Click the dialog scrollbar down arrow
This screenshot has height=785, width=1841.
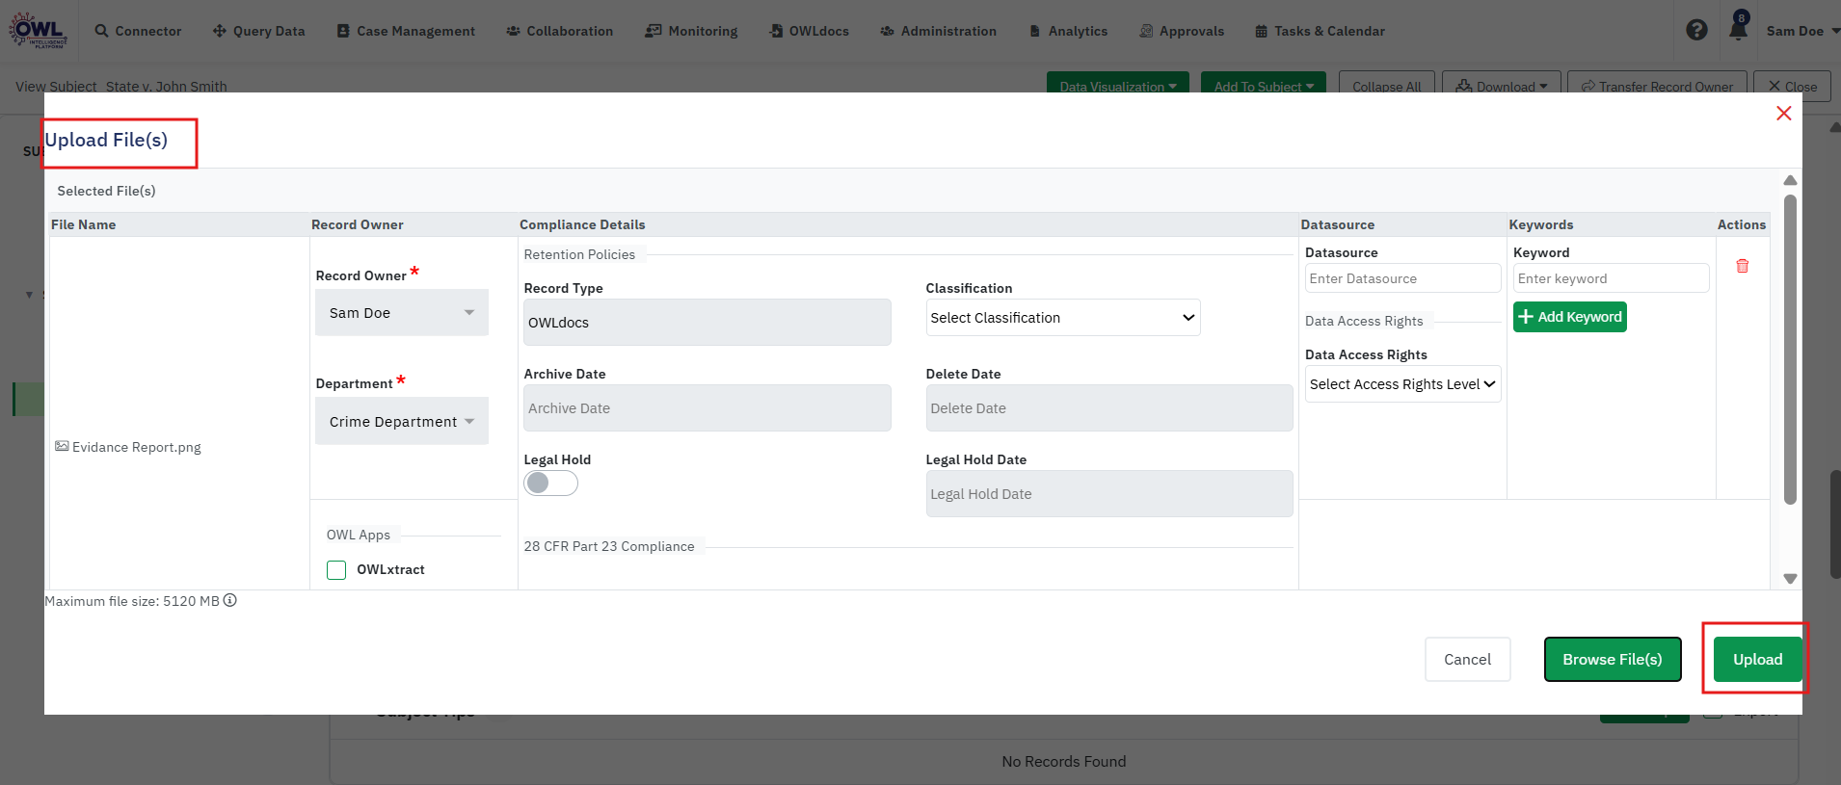pos(1790,579)
